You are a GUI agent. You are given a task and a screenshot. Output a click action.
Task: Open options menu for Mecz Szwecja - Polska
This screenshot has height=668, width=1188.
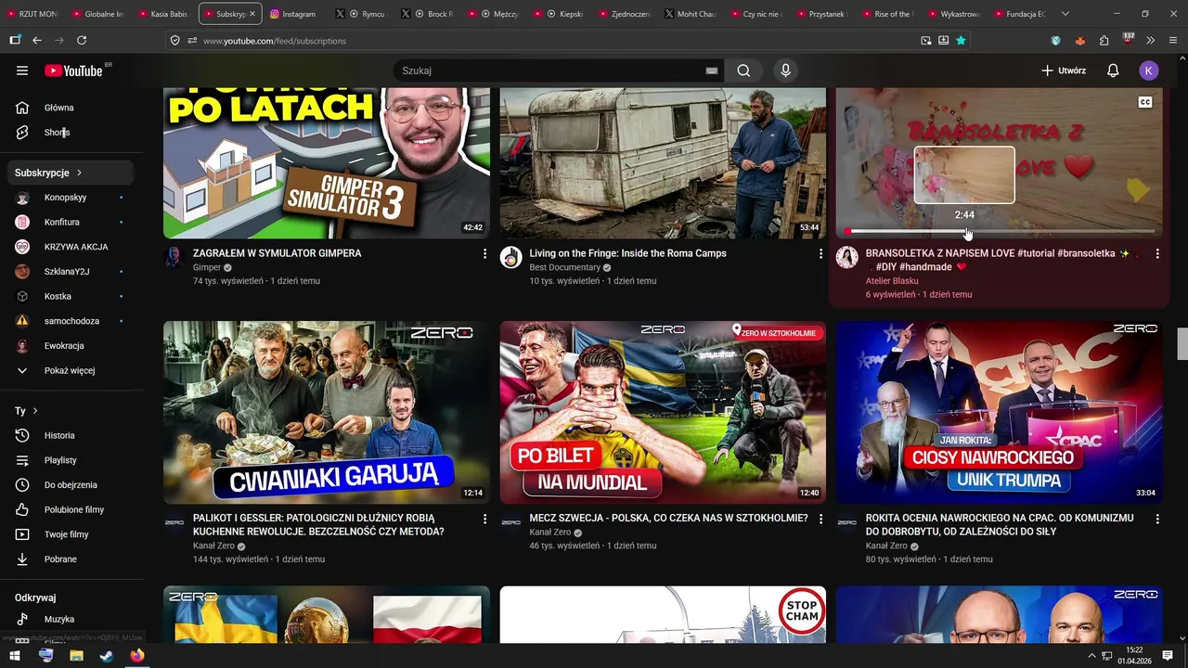pyautogui.click(x=820, y=519)
